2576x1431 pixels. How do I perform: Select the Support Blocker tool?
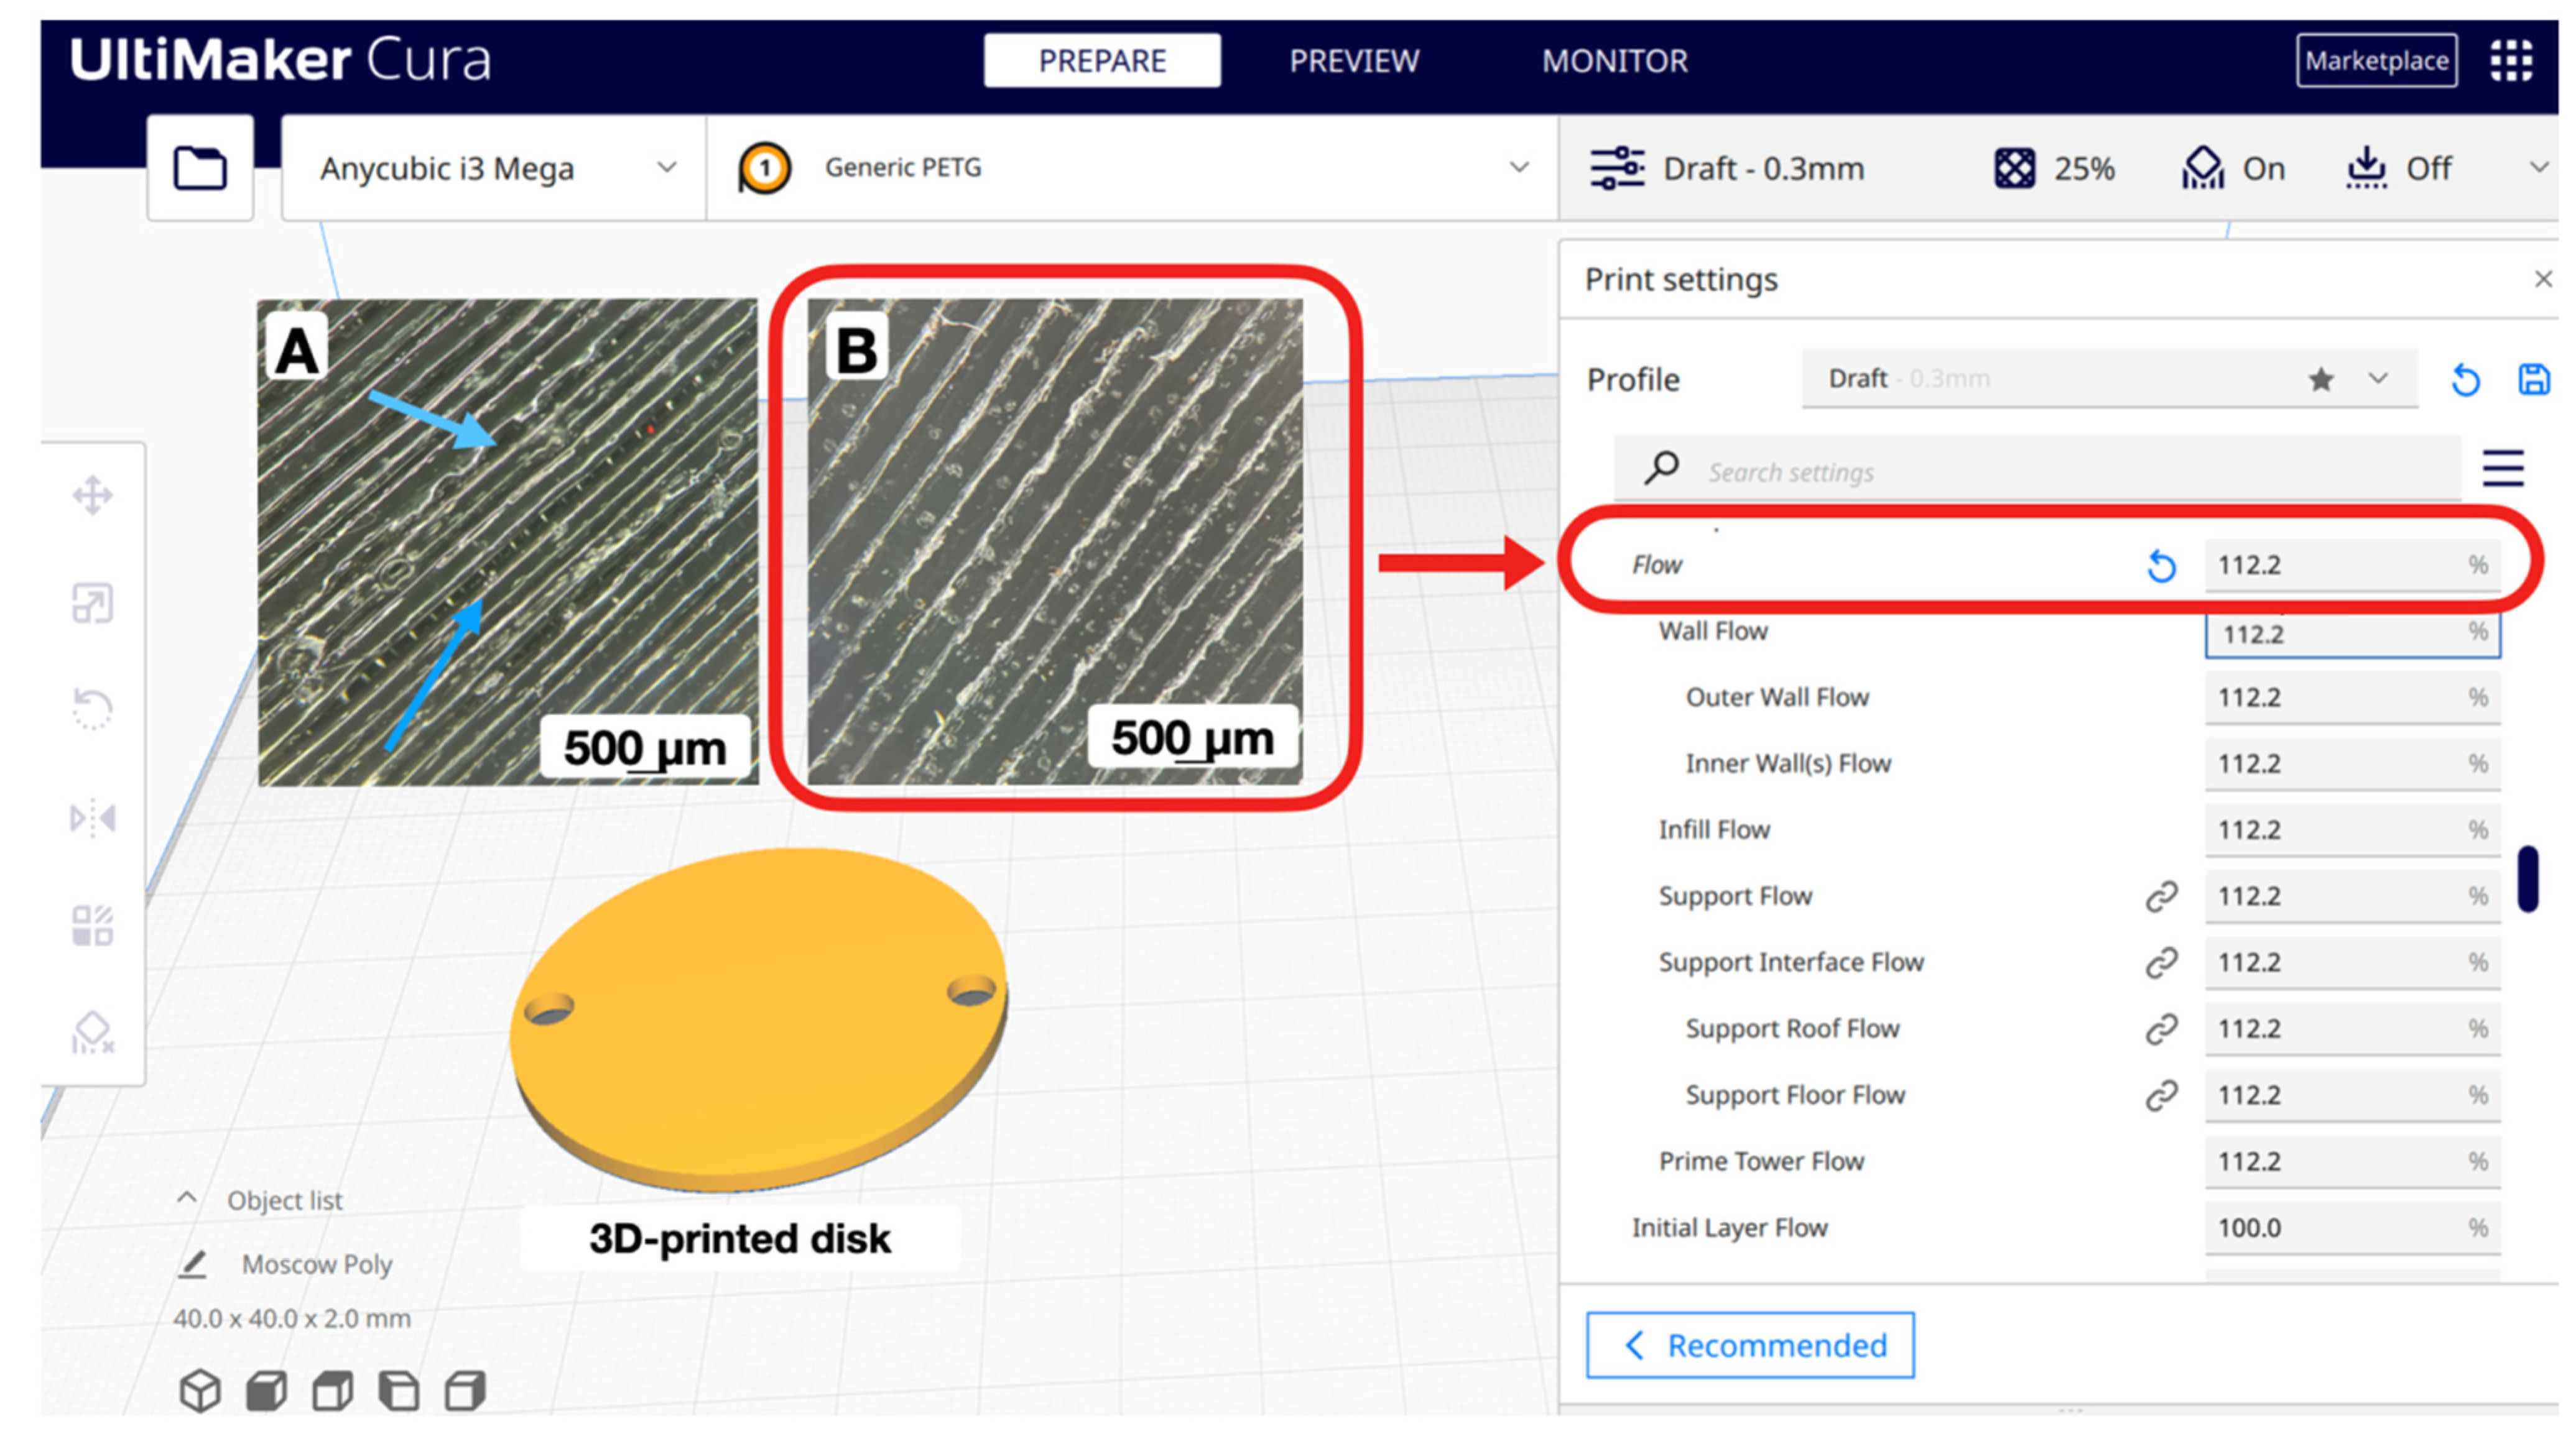[92, 1033]
